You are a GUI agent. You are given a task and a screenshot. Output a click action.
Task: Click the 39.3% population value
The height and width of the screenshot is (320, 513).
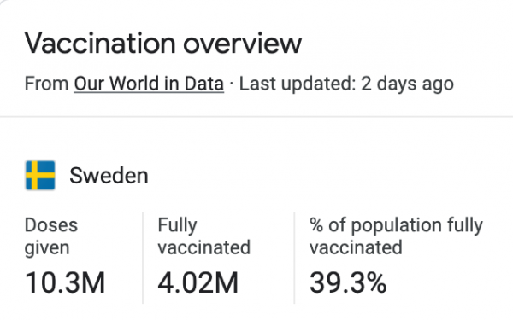tap(348, 282)
